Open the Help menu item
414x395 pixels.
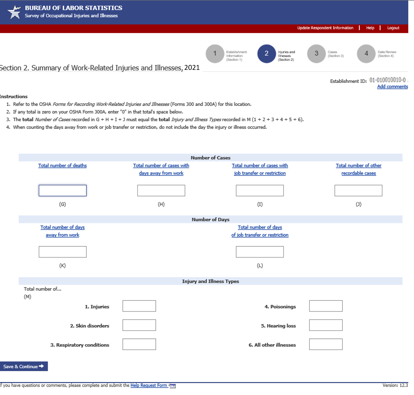tap(370, 28)
